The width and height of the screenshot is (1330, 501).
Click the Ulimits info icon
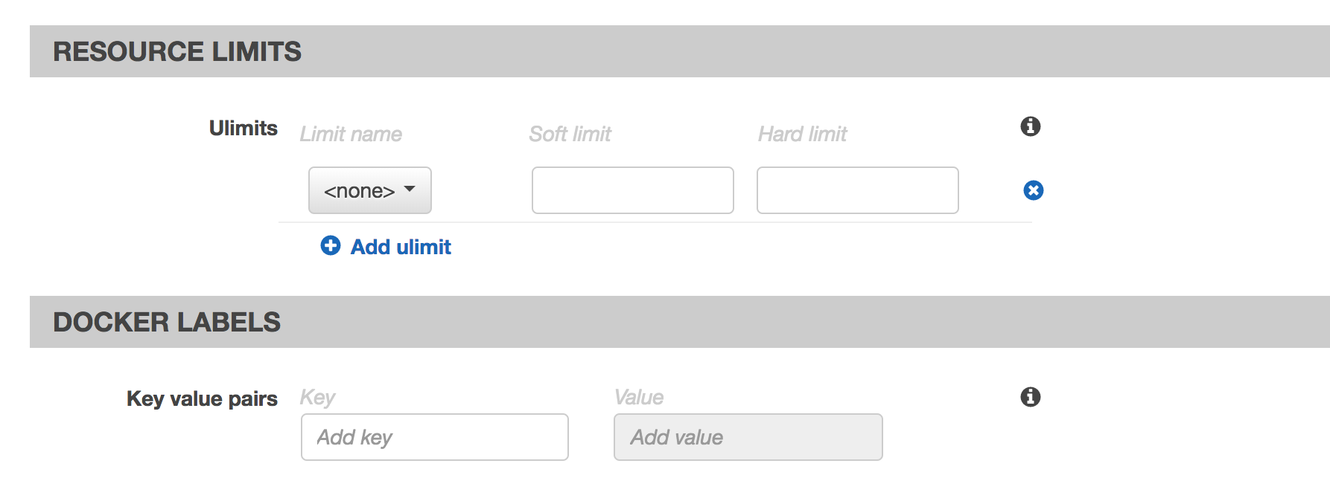pyautogui.click(x=1030, y=126)
